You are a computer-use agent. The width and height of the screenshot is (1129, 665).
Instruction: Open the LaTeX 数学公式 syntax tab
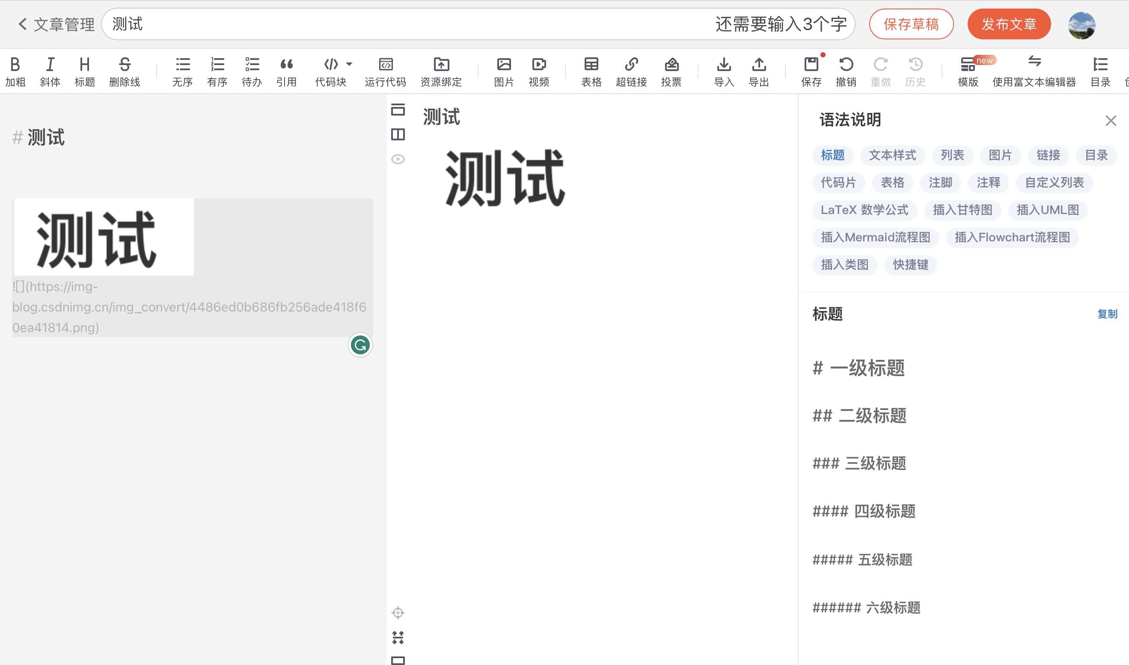(864, 210)
